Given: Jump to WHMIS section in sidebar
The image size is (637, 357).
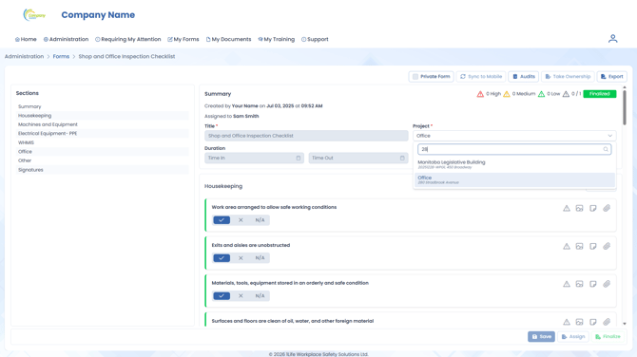Looking at the screenshot, I should [102, 142].
